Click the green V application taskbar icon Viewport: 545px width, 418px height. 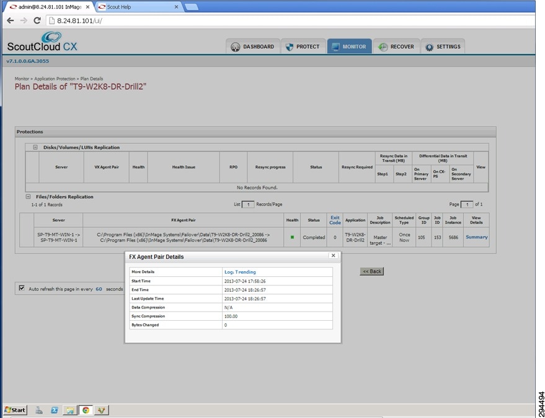(x=102, y=411)
